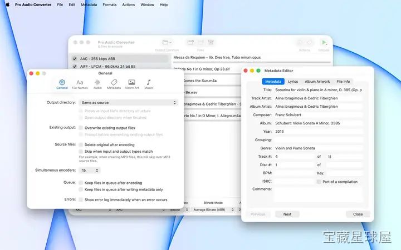Click the Next button in Metadata Editor
This screenshot has height=250, width=401.
[x=287, y=214]
